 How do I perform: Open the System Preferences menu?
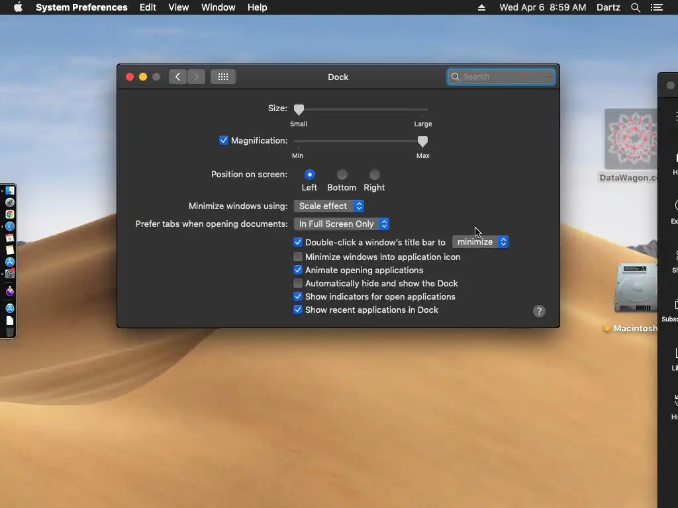pyautogui.click(x=81, y=7)
